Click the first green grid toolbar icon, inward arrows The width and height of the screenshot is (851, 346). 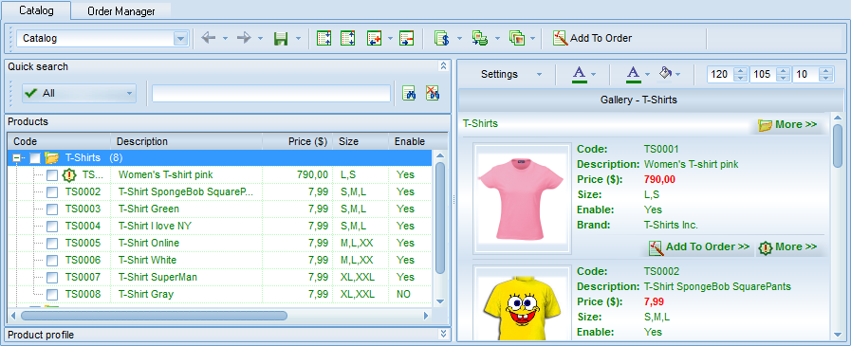(324, 39)
